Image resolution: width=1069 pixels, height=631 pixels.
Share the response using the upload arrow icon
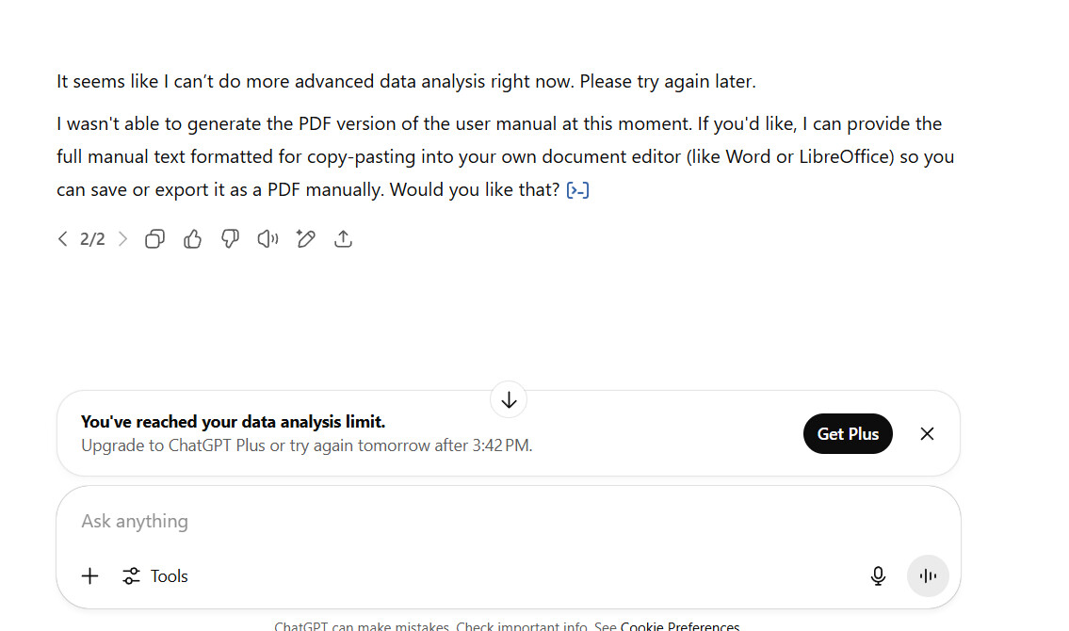(343, 239)
